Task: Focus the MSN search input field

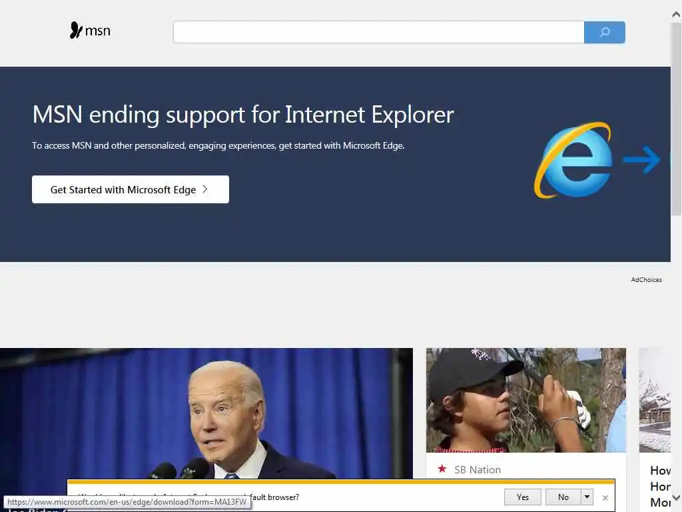Action: 378,32
